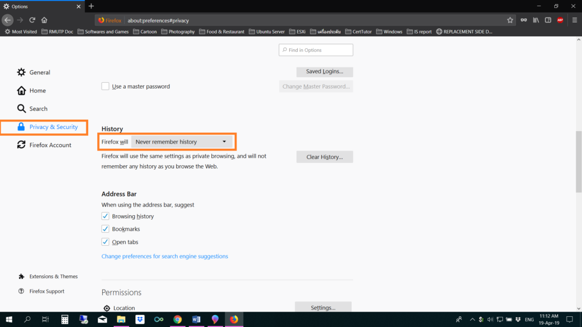
Task: Disable Open tabs suggestions
Action: tap(105, 242)
